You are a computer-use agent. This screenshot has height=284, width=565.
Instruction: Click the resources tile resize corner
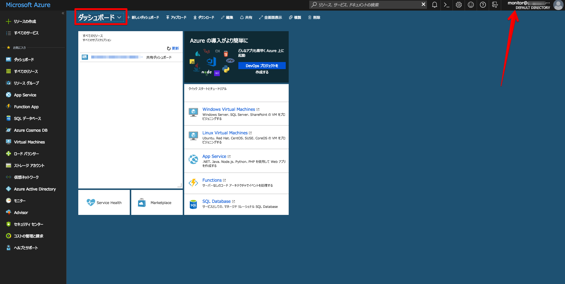(x=180, y=185)
